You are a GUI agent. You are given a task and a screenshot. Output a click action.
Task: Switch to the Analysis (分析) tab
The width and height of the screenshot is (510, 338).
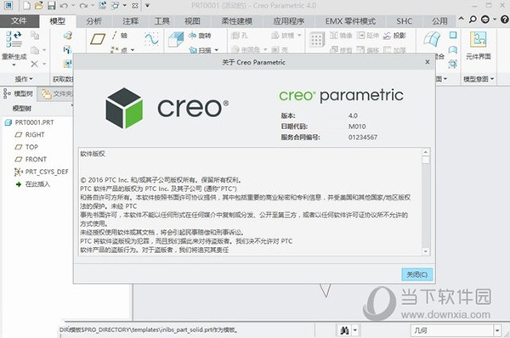point(94,21)
